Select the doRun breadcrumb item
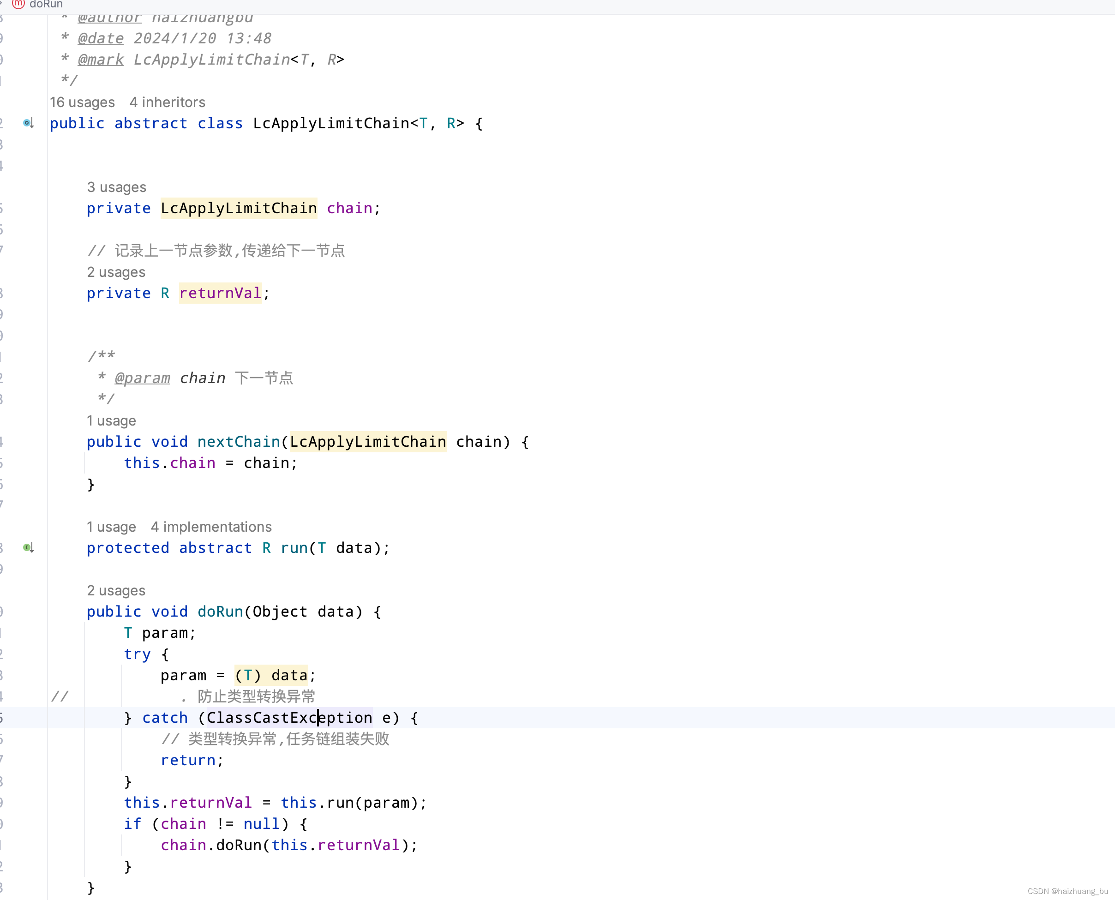 [x=46, y=4]
